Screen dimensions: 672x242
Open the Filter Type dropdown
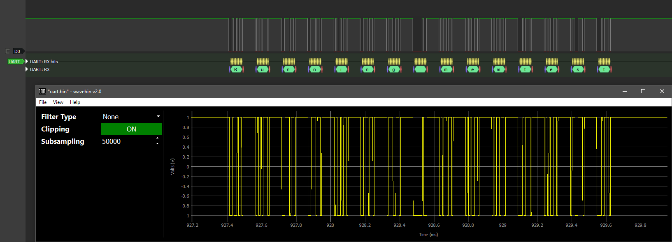click(131, 117)
